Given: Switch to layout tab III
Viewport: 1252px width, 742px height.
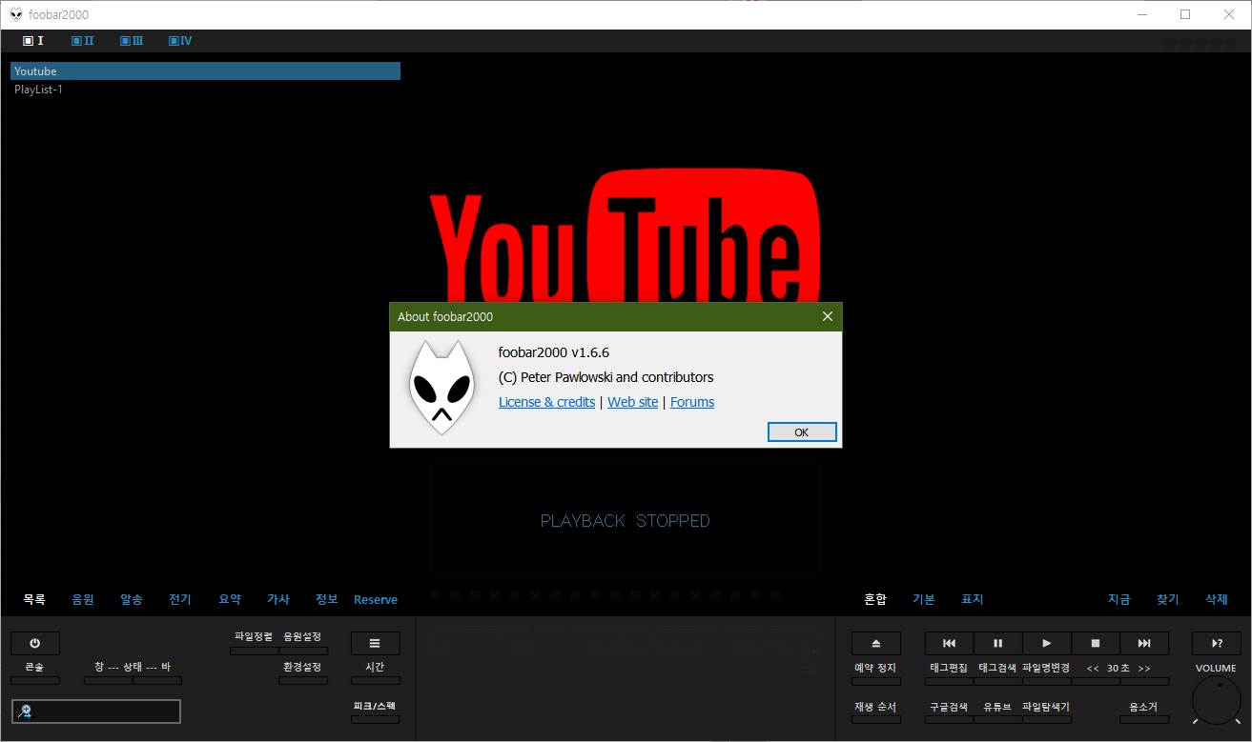Looking at the screenshot, I should [x=132, y=41].
